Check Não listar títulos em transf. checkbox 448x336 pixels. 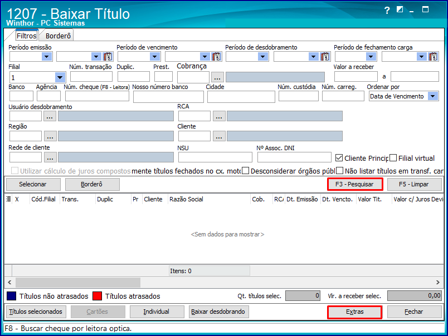tap(339, 171)
